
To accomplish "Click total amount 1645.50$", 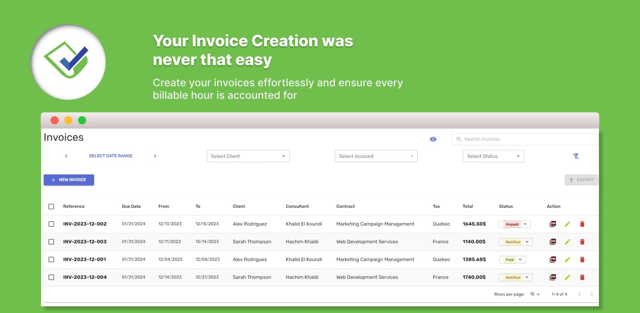I will 474,224.
